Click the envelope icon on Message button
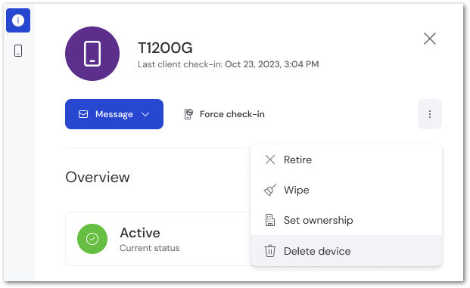Screen dimensions: 470x288 [83, 114]
